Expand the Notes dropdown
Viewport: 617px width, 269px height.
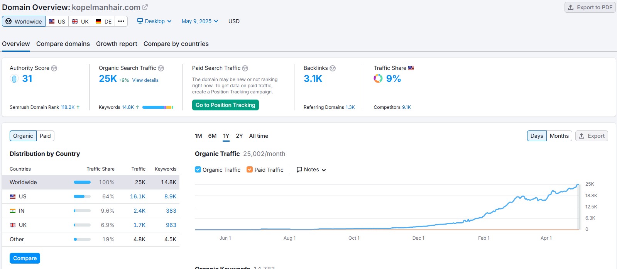(311, 169)
